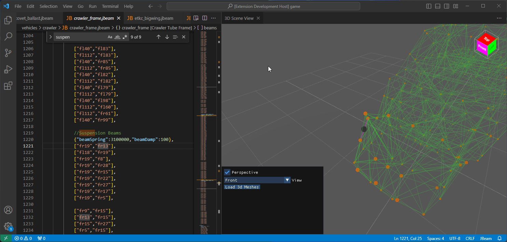Click the crawler_frame.jbeam breadcrumb

[x=86, y=28]
